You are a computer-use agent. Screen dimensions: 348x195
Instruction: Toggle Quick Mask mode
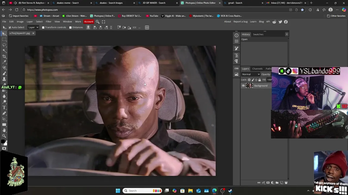(x=4, y=148)
